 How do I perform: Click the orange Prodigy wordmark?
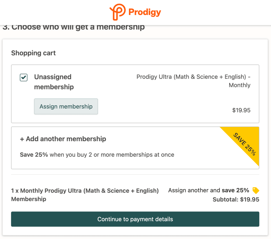(144, 12)
